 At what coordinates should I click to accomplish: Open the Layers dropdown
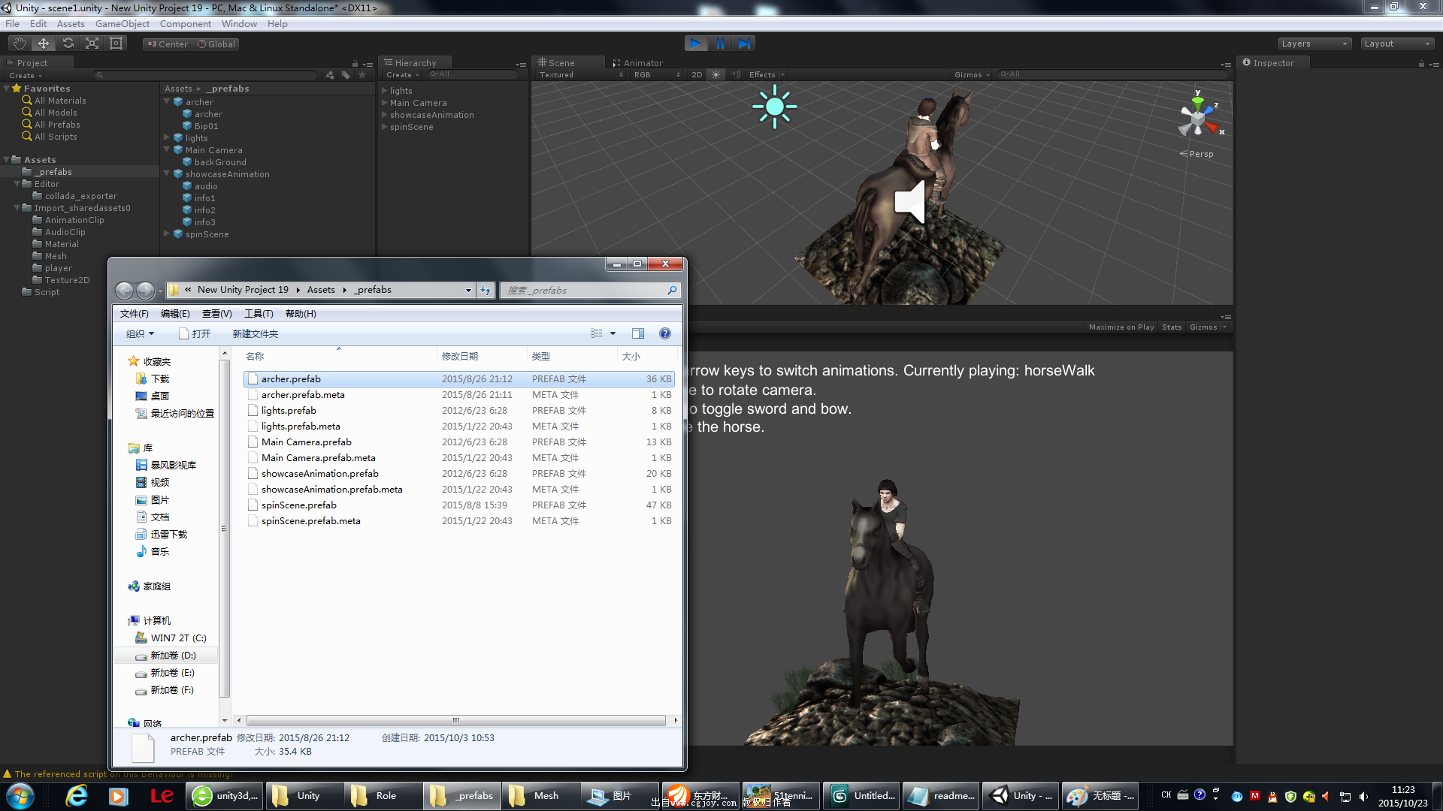click(x=1314, y=44)
